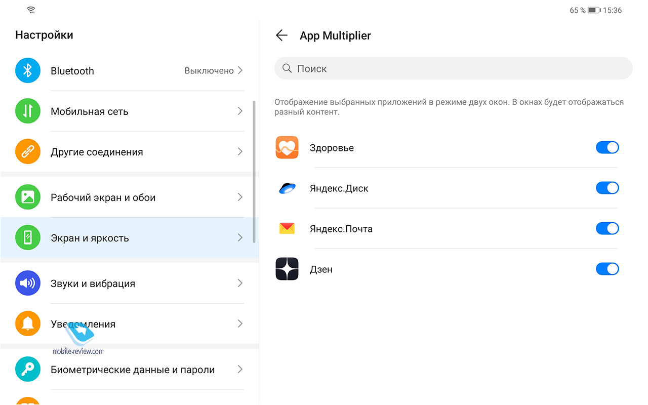This screenshot has width=648, height=405.
Task: Open Звуки и вибрация settings
Action: pyautogui.click(x=129, y=283)
